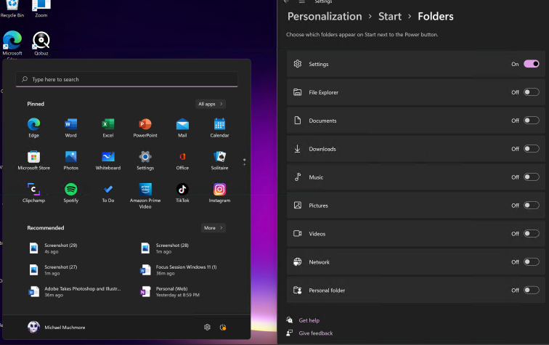Click the Get help link
This screenshot has height=345, width=549.
point(309,320)
